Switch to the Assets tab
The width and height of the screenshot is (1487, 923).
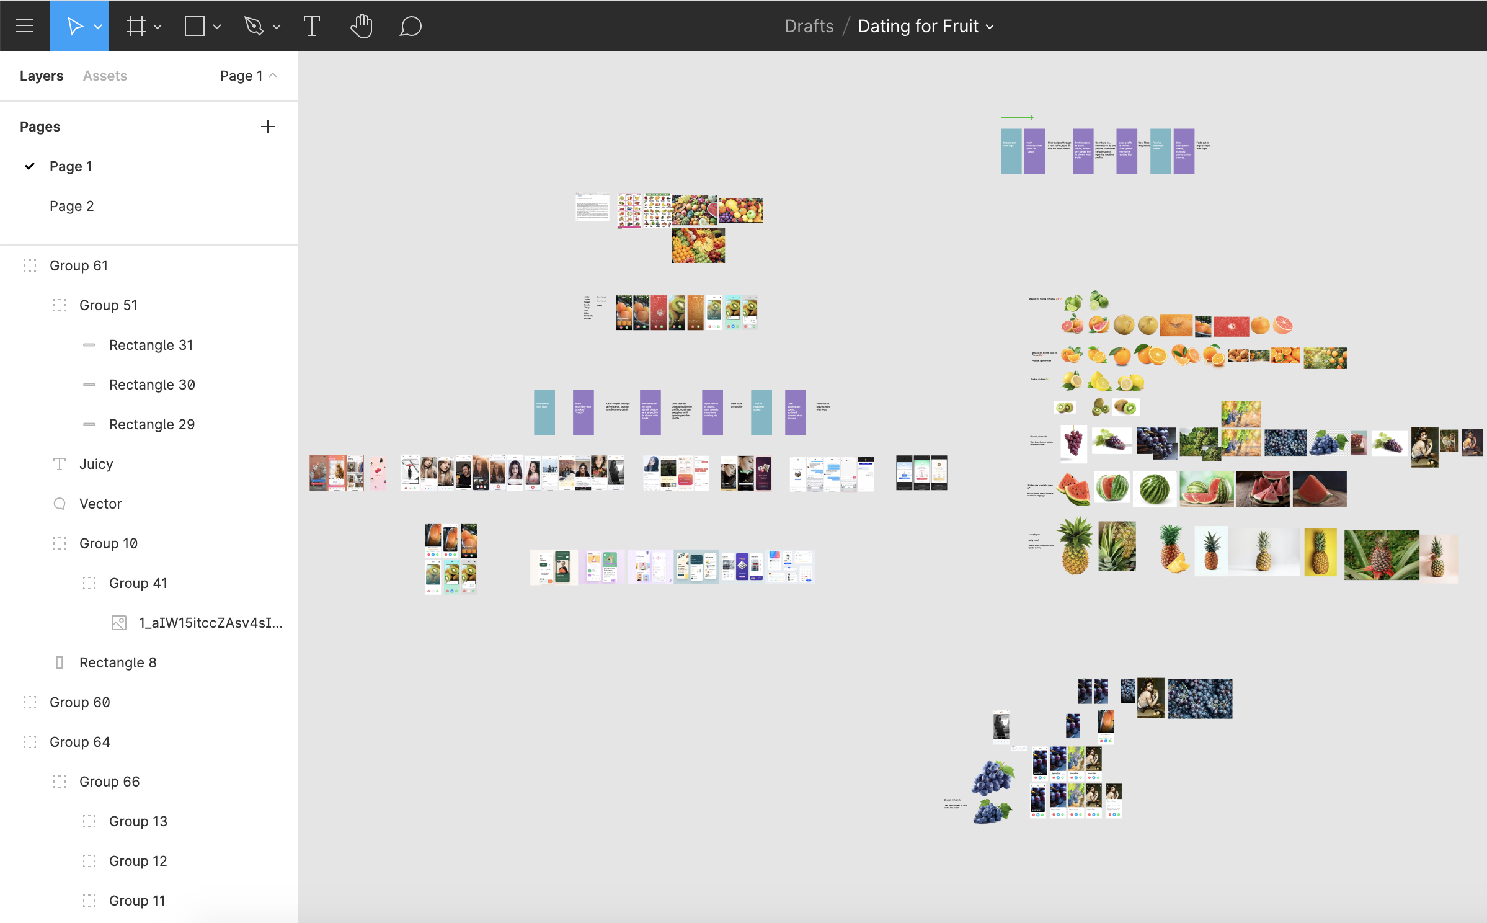(x=105, y=76)
